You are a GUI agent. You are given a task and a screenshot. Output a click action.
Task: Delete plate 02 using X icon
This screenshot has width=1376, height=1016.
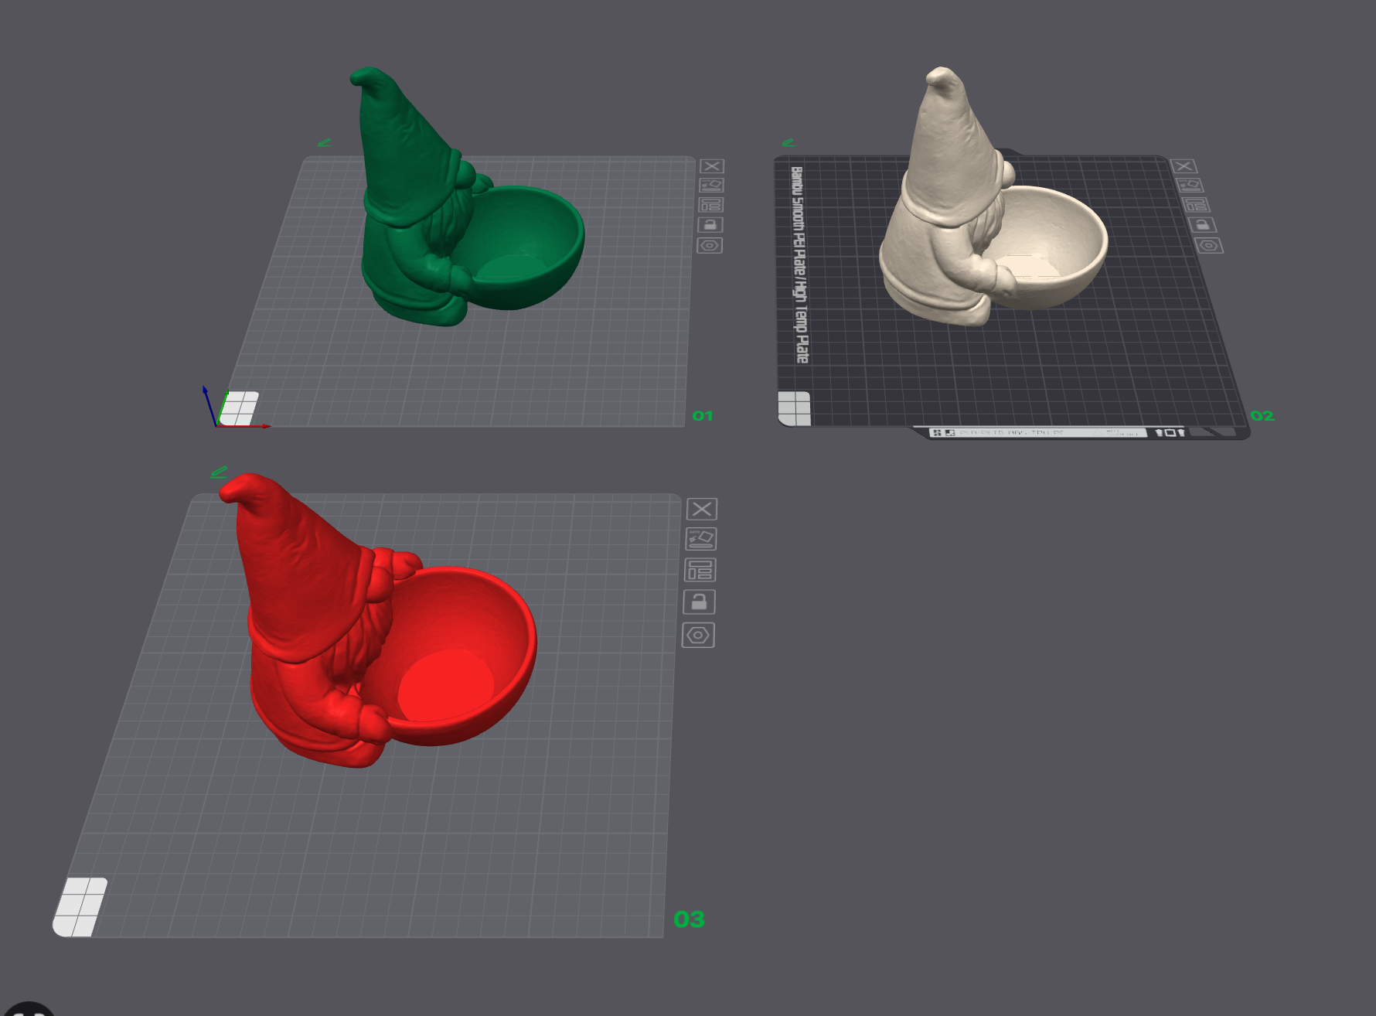pos(1184,166)
